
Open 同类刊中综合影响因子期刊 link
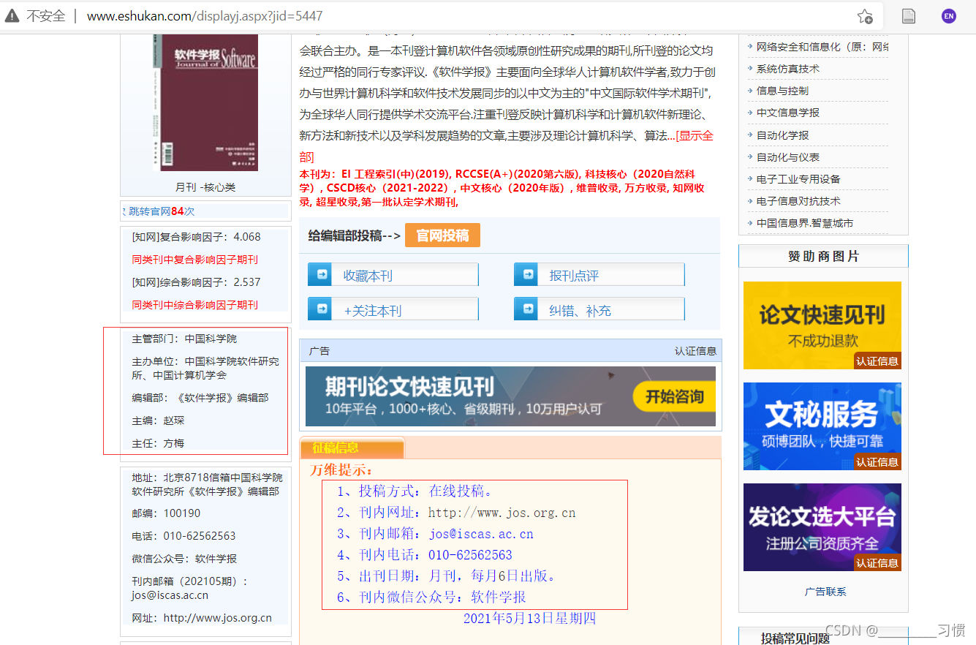point(194,305)
